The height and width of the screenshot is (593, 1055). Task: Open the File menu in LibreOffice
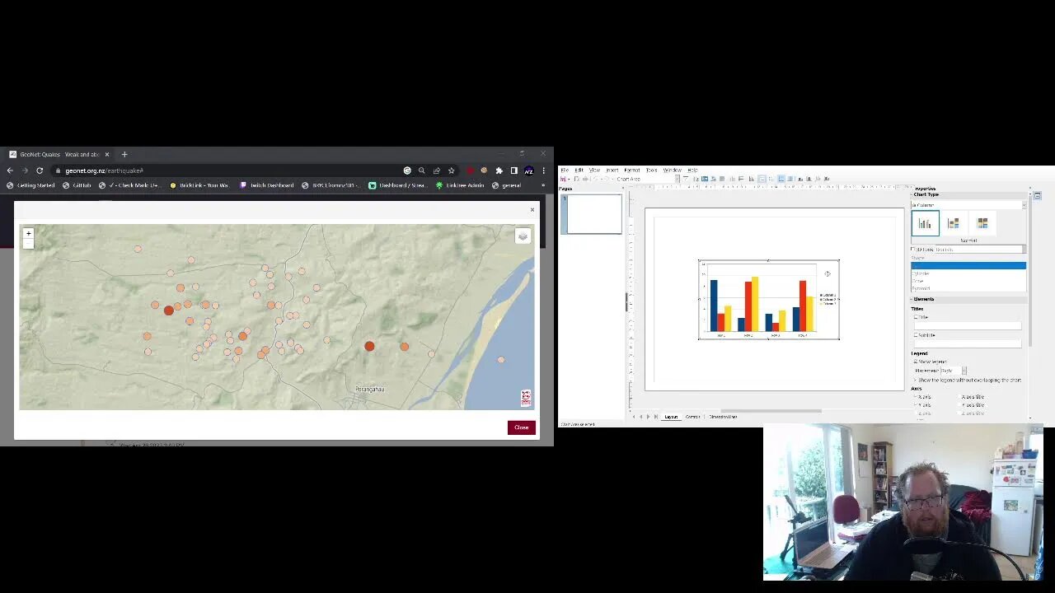[565, 170]
